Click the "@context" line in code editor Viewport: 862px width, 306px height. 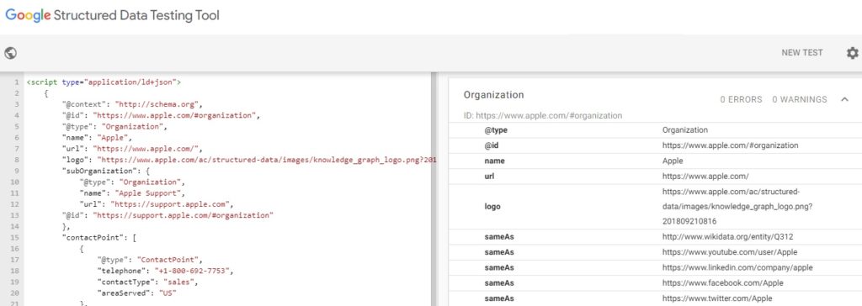132,104
